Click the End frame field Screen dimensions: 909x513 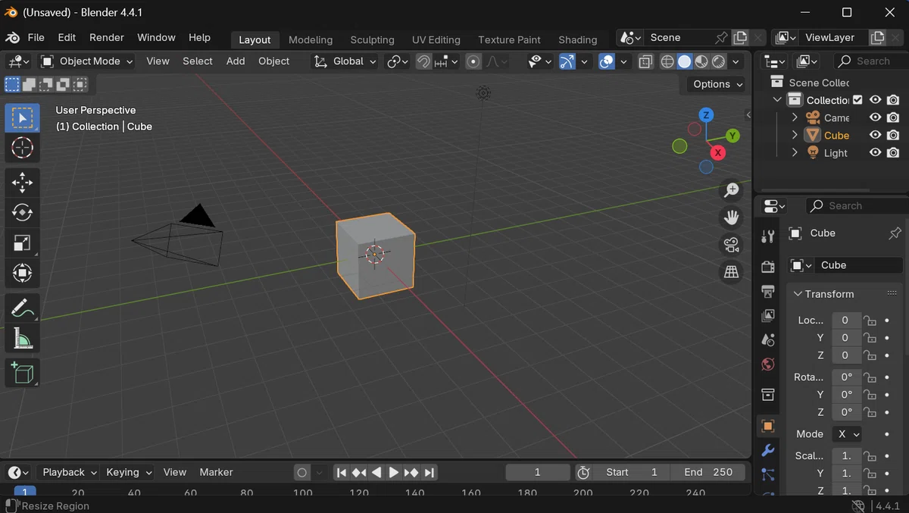pyautogui.click(x=708, y=472)
